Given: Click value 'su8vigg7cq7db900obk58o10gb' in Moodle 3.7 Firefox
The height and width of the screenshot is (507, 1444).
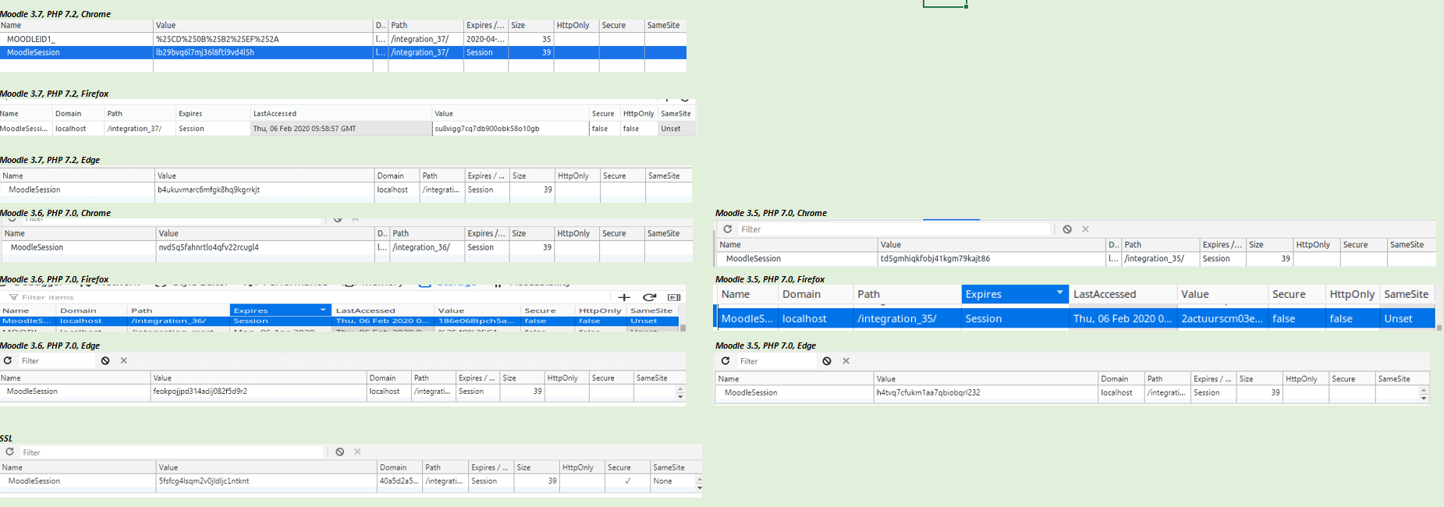Looking at the screenshot, I should (487, 129).
